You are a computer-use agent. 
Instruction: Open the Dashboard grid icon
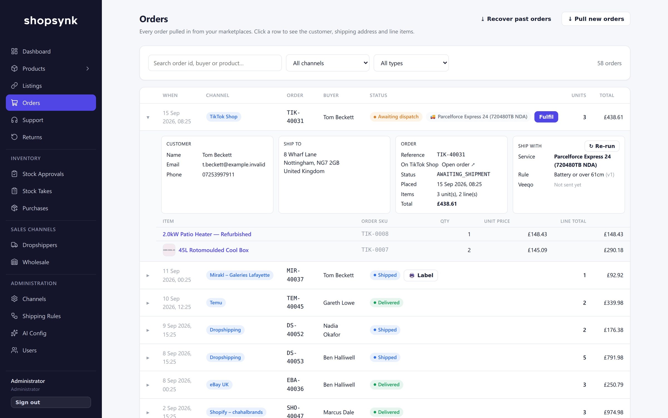tap(14, 51)
